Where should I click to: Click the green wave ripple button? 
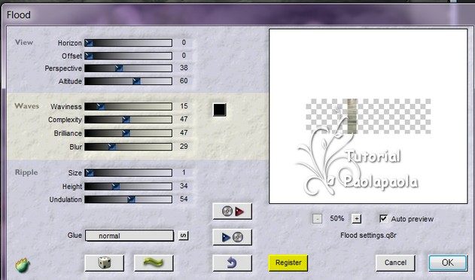(154, 263)
